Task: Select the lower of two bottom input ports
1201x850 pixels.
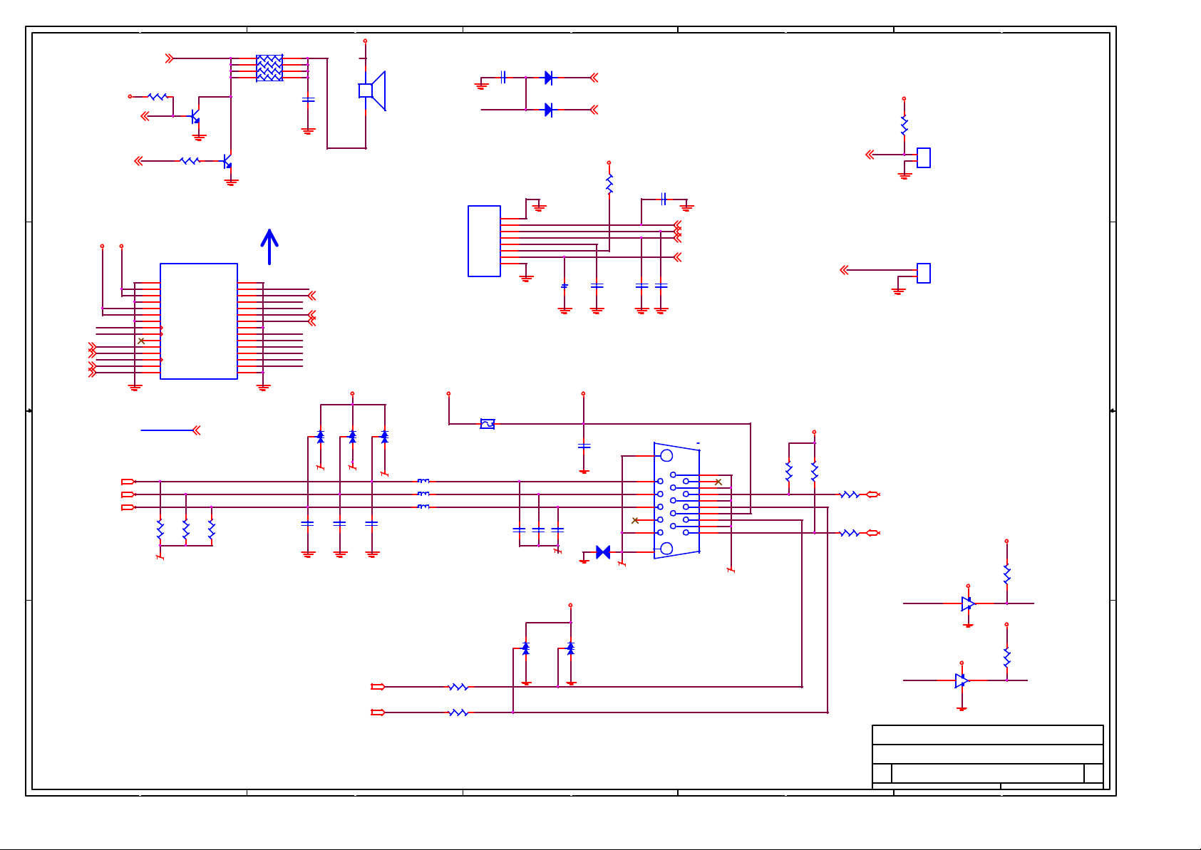Action: 378,712
